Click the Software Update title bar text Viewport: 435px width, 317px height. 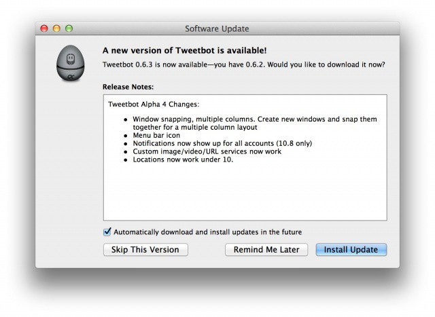pyautogui.click(x=217, y=29)
